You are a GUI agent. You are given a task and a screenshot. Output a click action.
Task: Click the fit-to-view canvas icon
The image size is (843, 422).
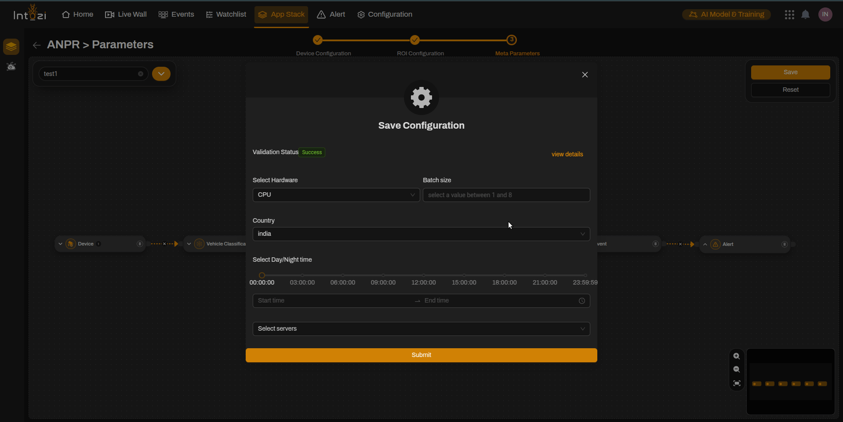coord(737,383)
